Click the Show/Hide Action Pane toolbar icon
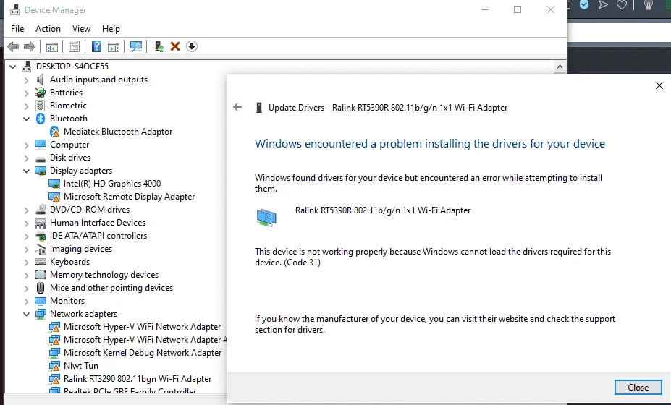Image resolution: width=671 pixels, height=405 pixels. click(114, 46)
